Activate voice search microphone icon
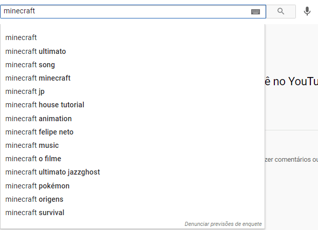 click(x=307, y=11)
